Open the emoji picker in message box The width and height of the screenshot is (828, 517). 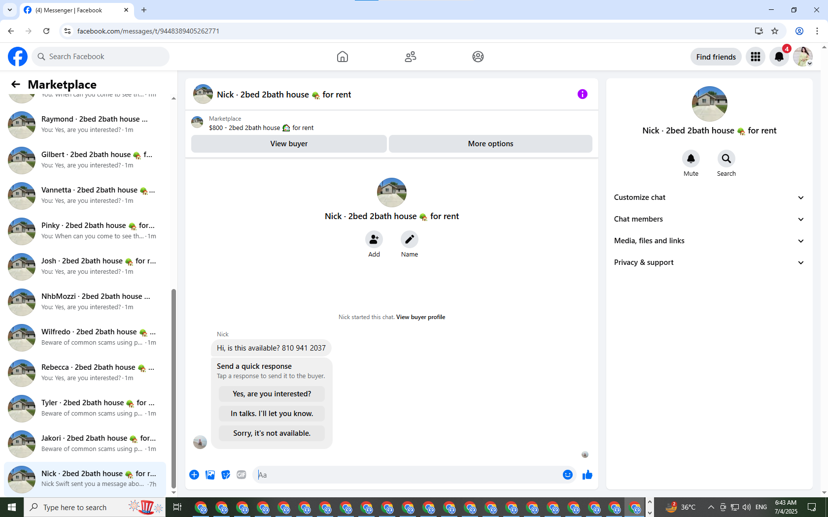(x=568, y=475)
